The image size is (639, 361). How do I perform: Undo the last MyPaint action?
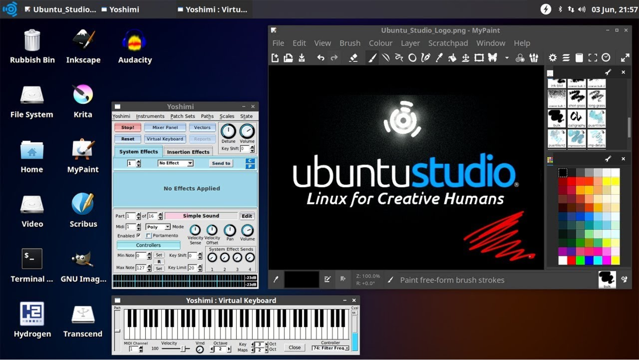(x=321, y=58)
